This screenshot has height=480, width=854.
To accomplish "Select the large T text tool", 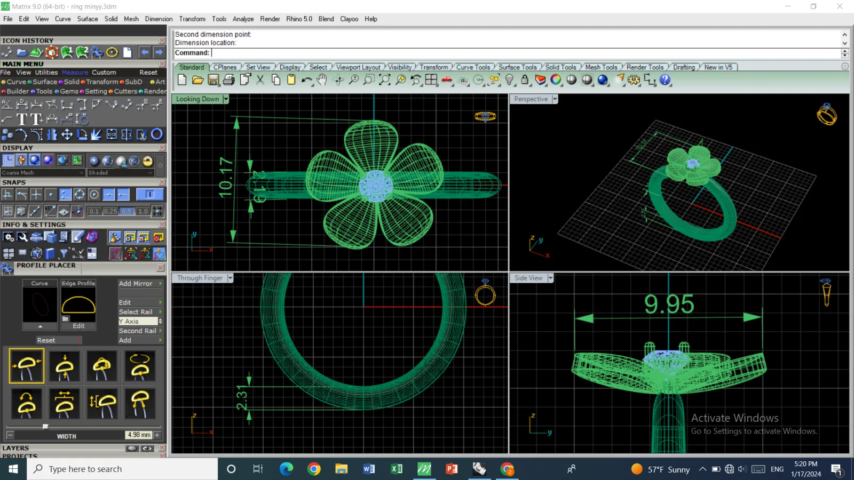I will coord(22,119).
